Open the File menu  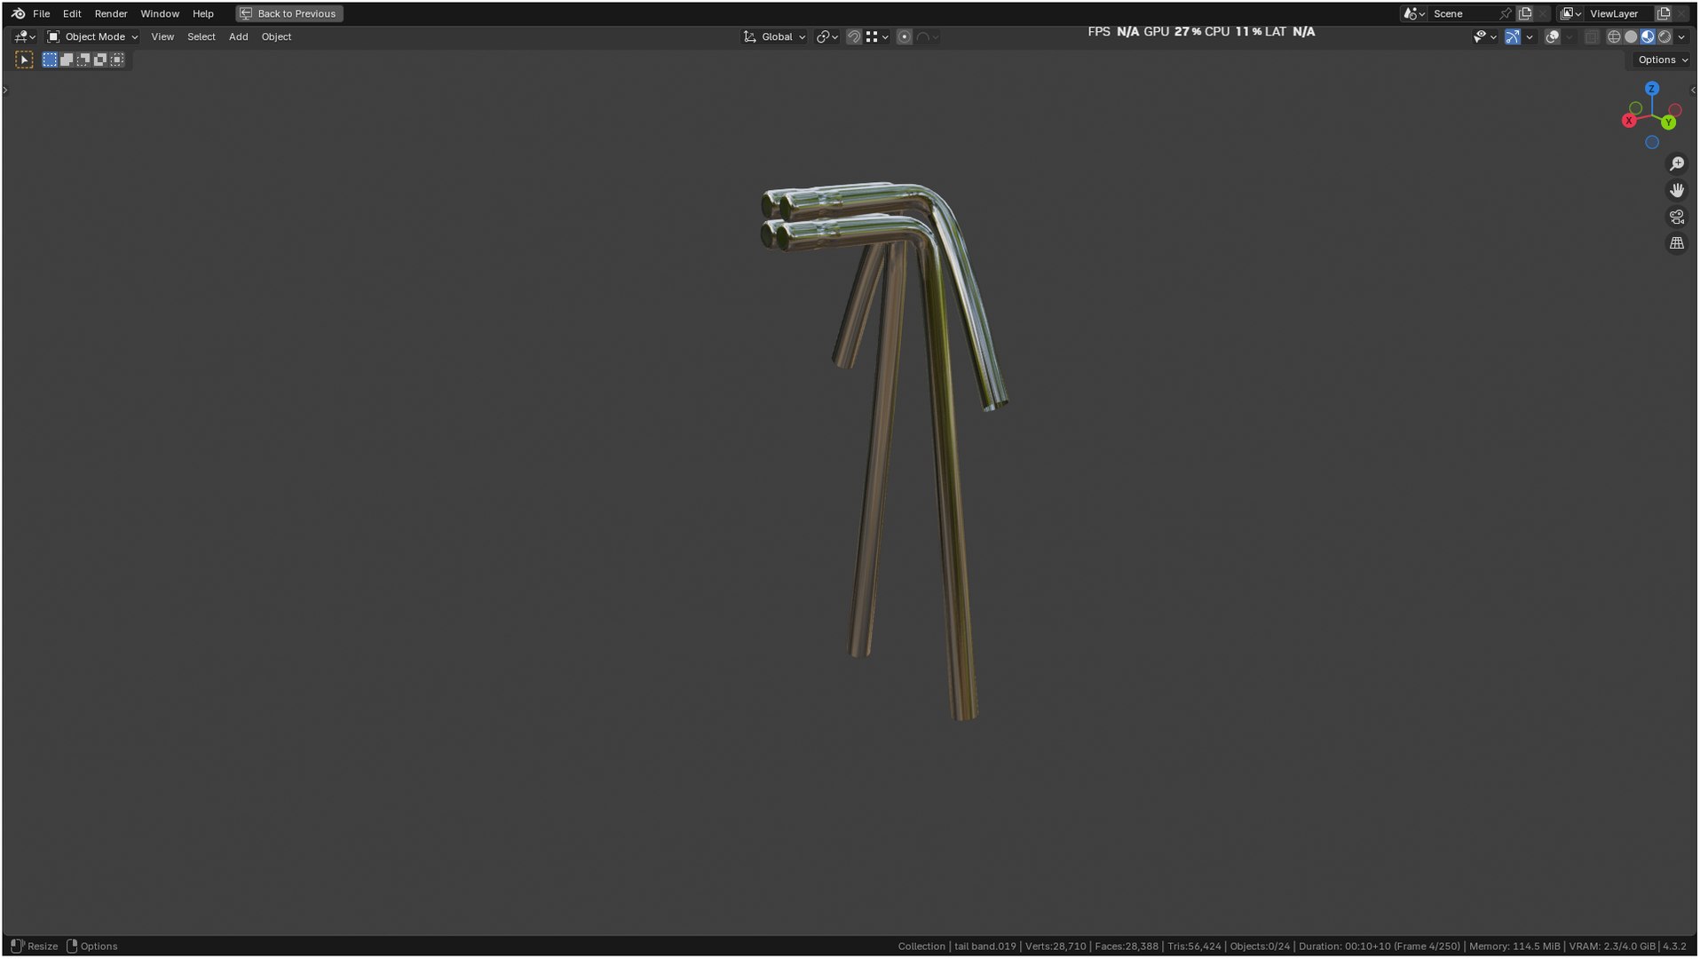[x=41, y=13]
